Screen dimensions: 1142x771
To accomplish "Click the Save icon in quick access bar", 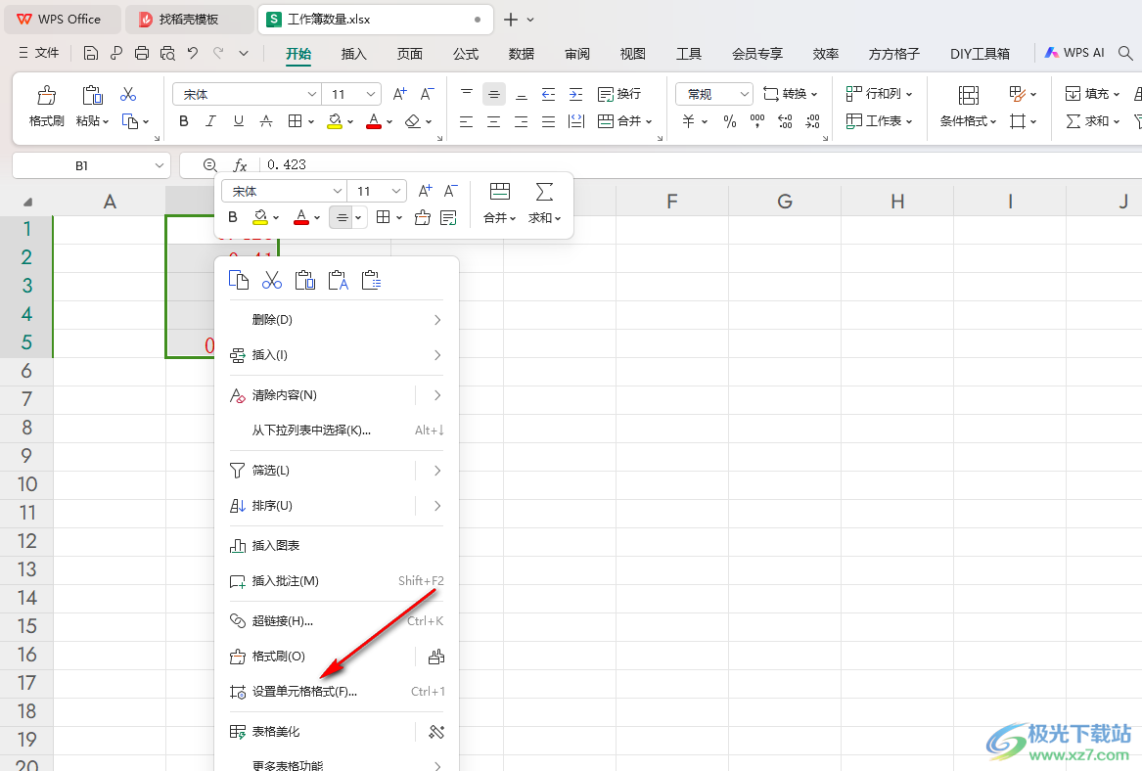I will click(91, 53).
